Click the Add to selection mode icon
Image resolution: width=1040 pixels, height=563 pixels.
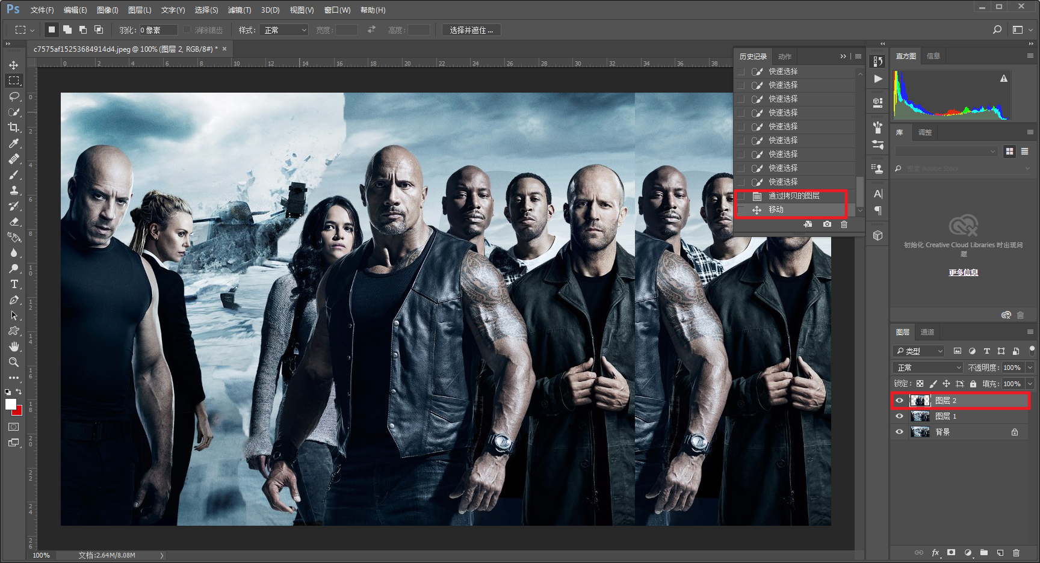[67, 29]
